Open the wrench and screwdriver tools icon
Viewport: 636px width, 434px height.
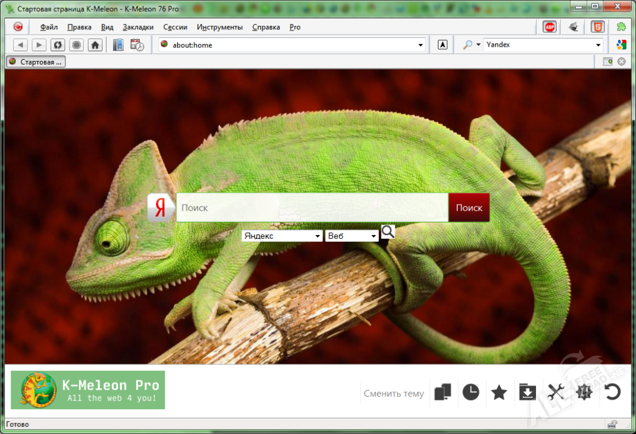(556, 392)
